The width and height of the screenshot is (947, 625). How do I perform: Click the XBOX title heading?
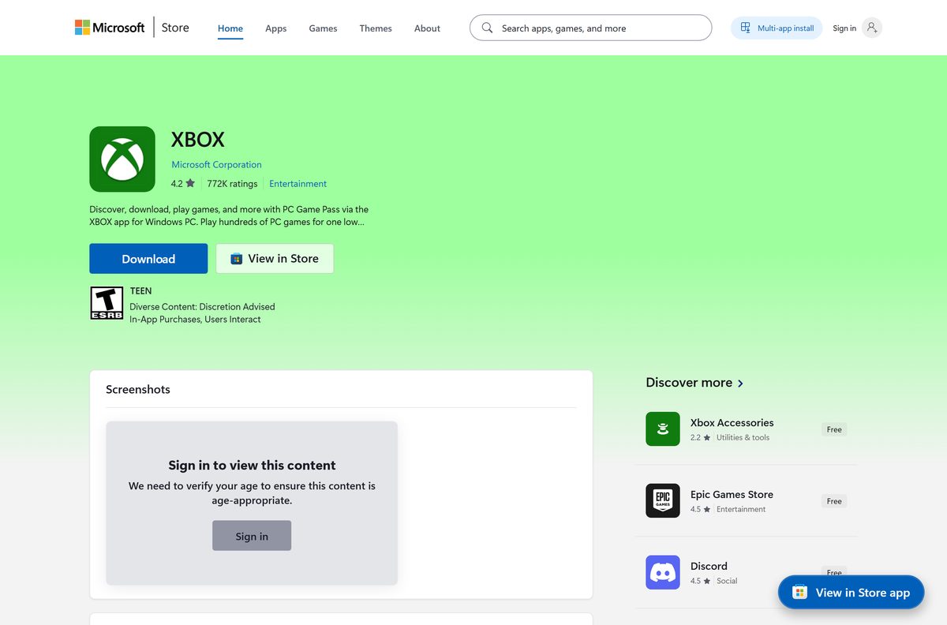pyautogui.click(x=198, y=140)
